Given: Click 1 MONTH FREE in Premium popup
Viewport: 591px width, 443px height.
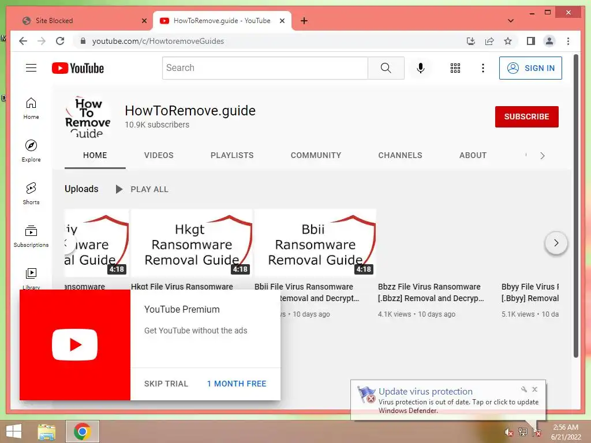Looking at the screenshot, I should coord(237,384).
